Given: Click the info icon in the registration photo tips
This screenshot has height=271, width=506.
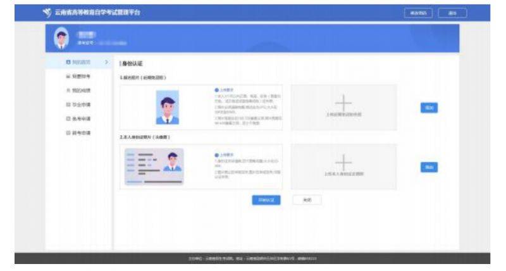Looking at the screenshot, I should tap(218, 90).
